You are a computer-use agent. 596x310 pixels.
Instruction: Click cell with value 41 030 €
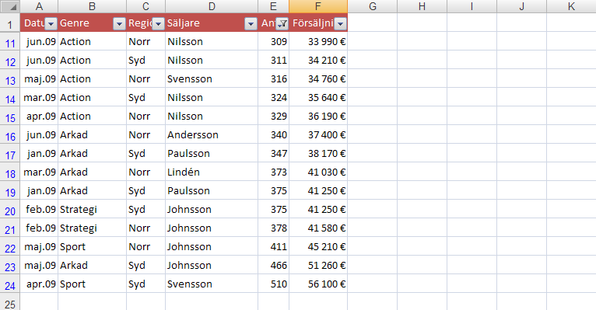pos(318,172)
